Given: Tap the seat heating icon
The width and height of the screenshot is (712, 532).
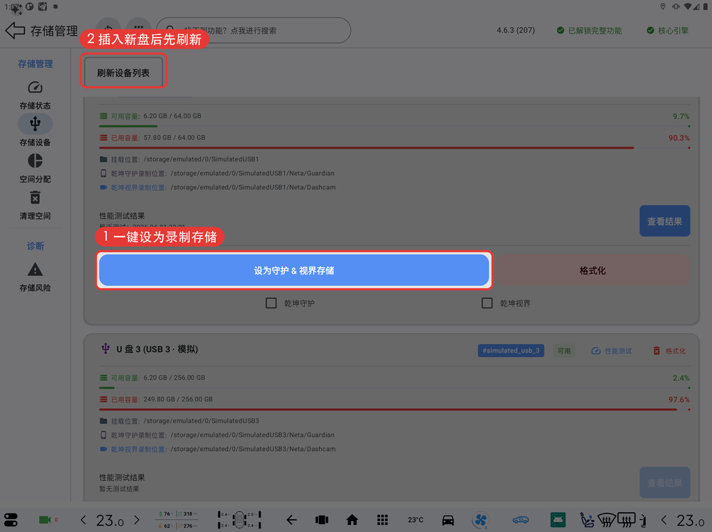Looking at the screenshot, I should pos(587,520).
